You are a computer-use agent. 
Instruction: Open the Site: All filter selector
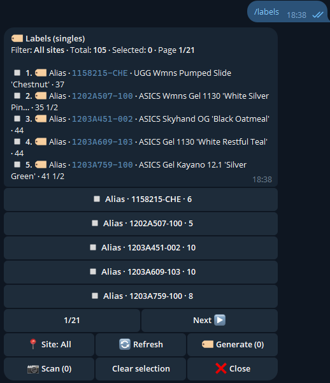point(49,345)
